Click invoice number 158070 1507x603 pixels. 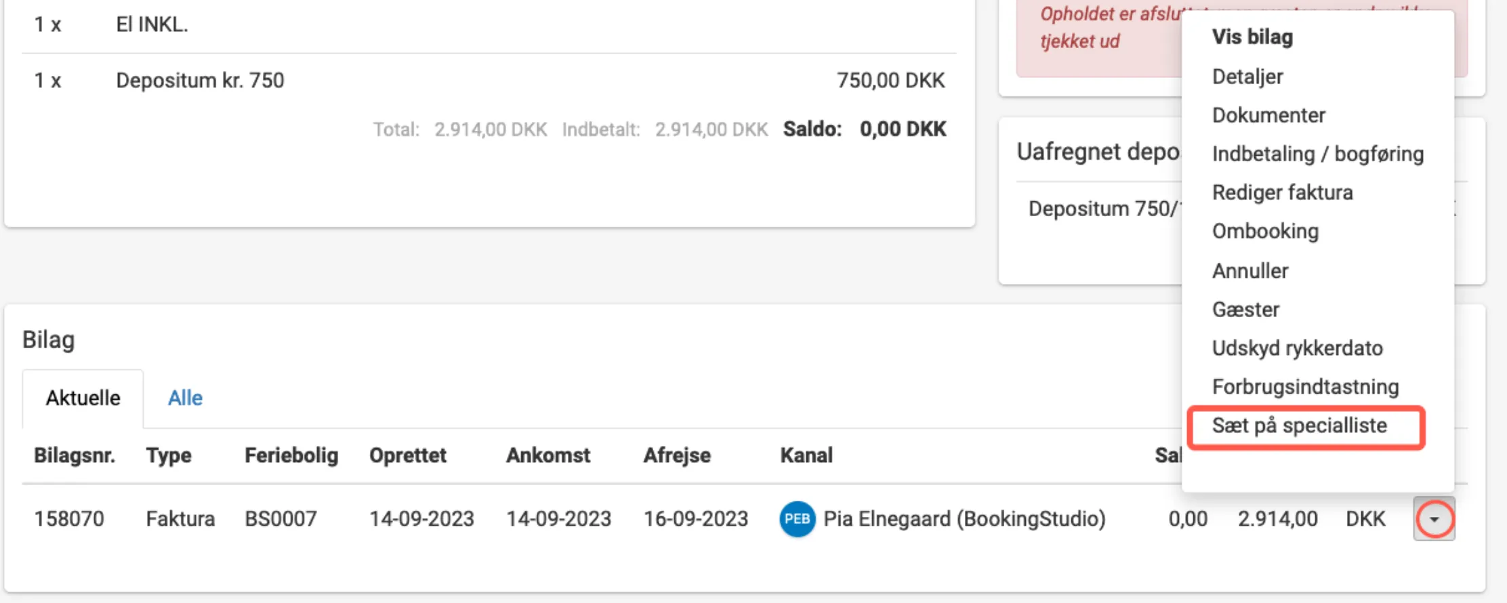pyautogui.click(x=69, y=519)
